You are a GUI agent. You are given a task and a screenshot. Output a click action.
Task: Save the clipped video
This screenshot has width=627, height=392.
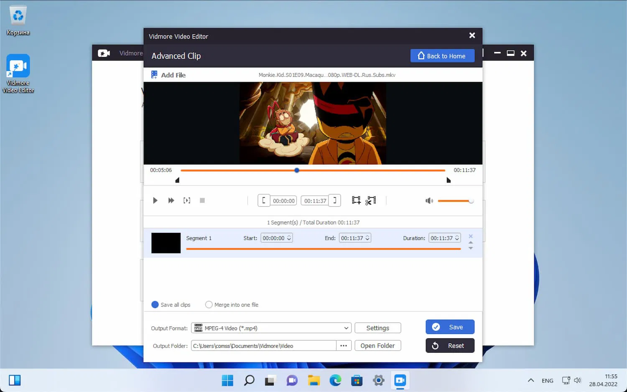(x=450, y=327)
